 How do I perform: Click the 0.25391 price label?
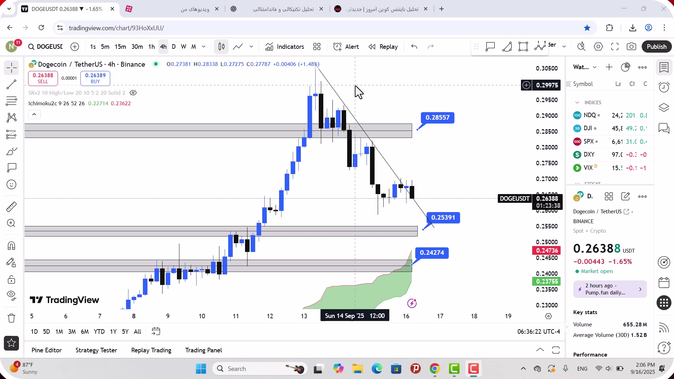[x=443, y=218]
